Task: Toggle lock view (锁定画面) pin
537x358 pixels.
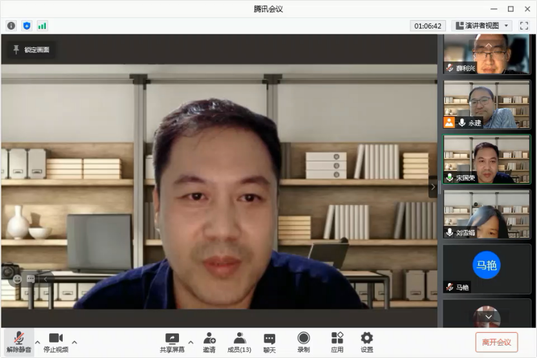Action: [31, 49]
